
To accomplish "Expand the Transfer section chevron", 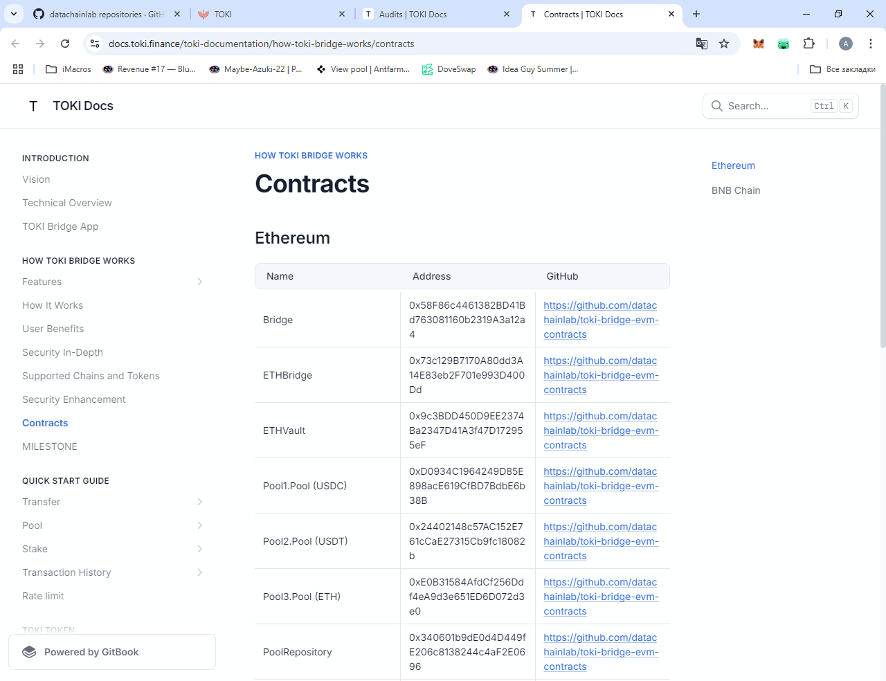I will 199,502.
